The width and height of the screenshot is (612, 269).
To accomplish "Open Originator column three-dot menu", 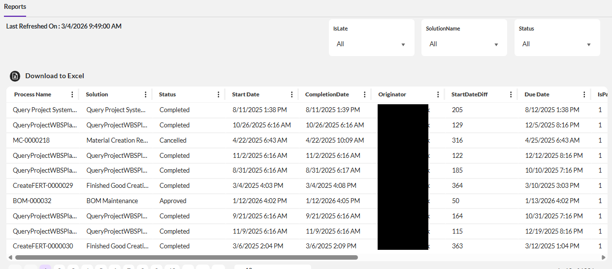I will pyautogui.click(x=438, y=94).
